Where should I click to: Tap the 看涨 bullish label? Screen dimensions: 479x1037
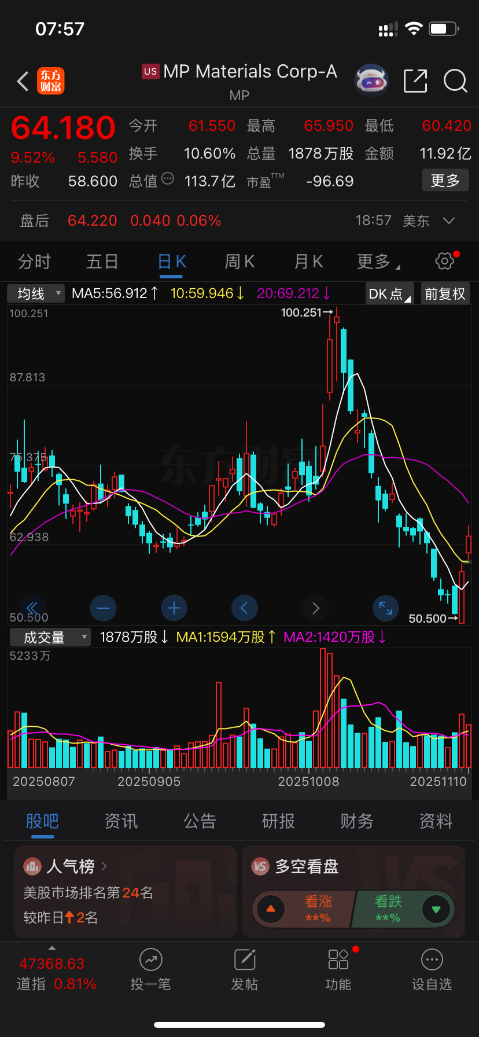point(318,901)
